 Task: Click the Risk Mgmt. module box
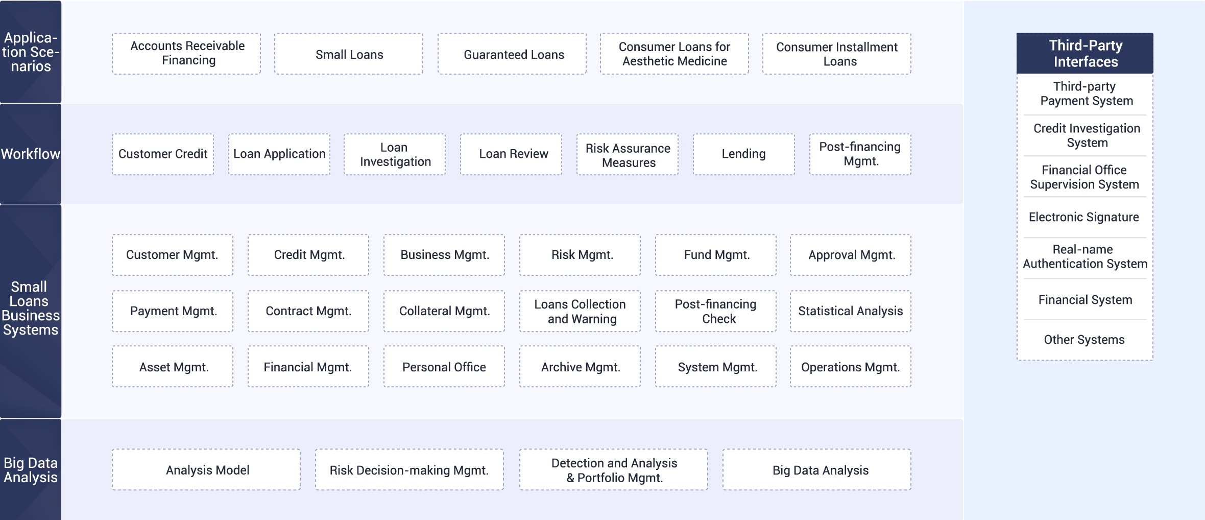coord(580,255)
